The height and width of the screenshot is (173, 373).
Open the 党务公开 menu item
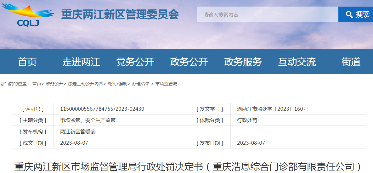135,62
